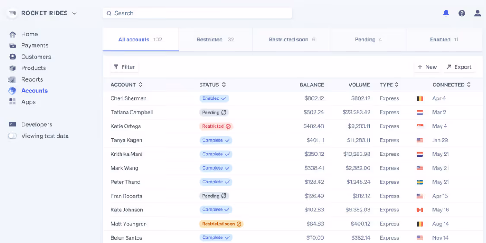Click the Products box icon
Screen dimensions: 486x243
(13, 68)
